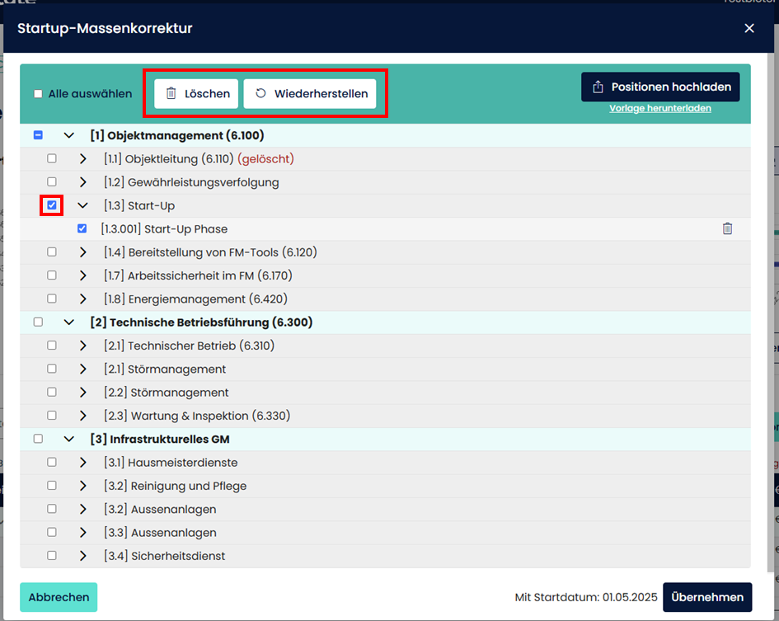Uncheck the [1.3.001] Start-Up Phase checkbox

click(82, 228)
